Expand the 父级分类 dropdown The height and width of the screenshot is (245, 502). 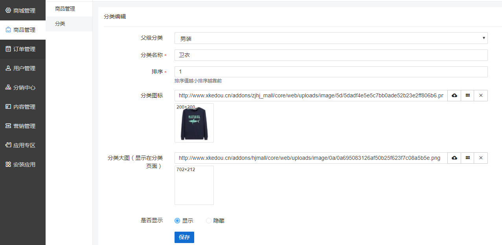pos(331,38)
